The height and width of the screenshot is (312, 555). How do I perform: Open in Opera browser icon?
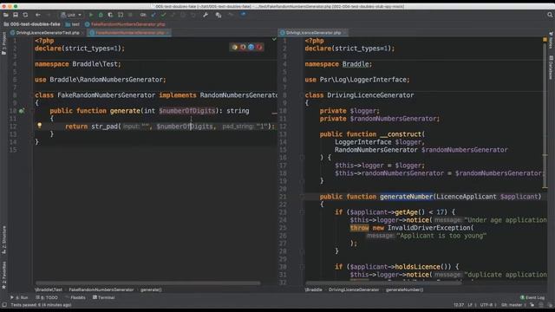pyautogui.click(x=259, y=47)
